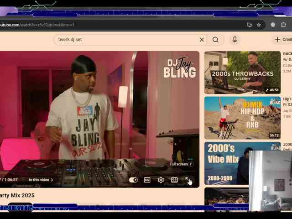Clear the search box text

click(x=202, y=40)
